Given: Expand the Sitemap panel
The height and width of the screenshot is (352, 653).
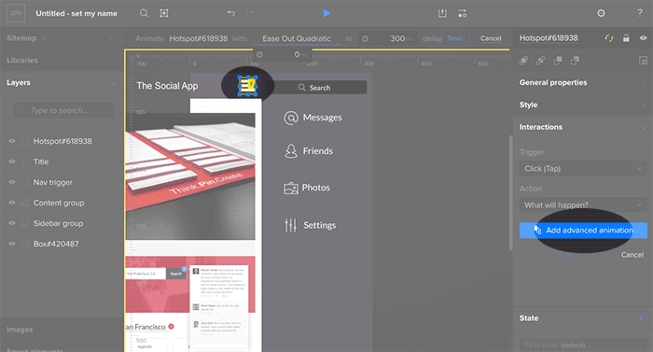Looking at the screenshot, I should point(44,38).
